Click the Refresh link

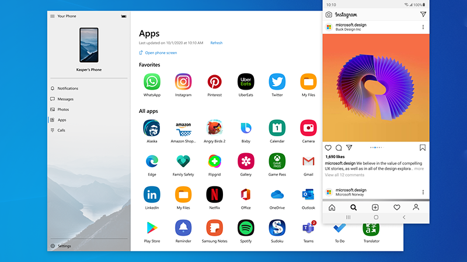pyautogui.click(x=216, y=43)
